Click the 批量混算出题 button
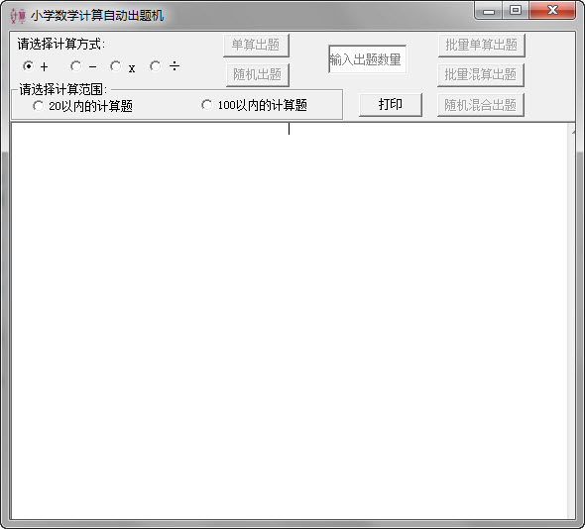This screenshot has height=529, width=585. click(481, 74)
